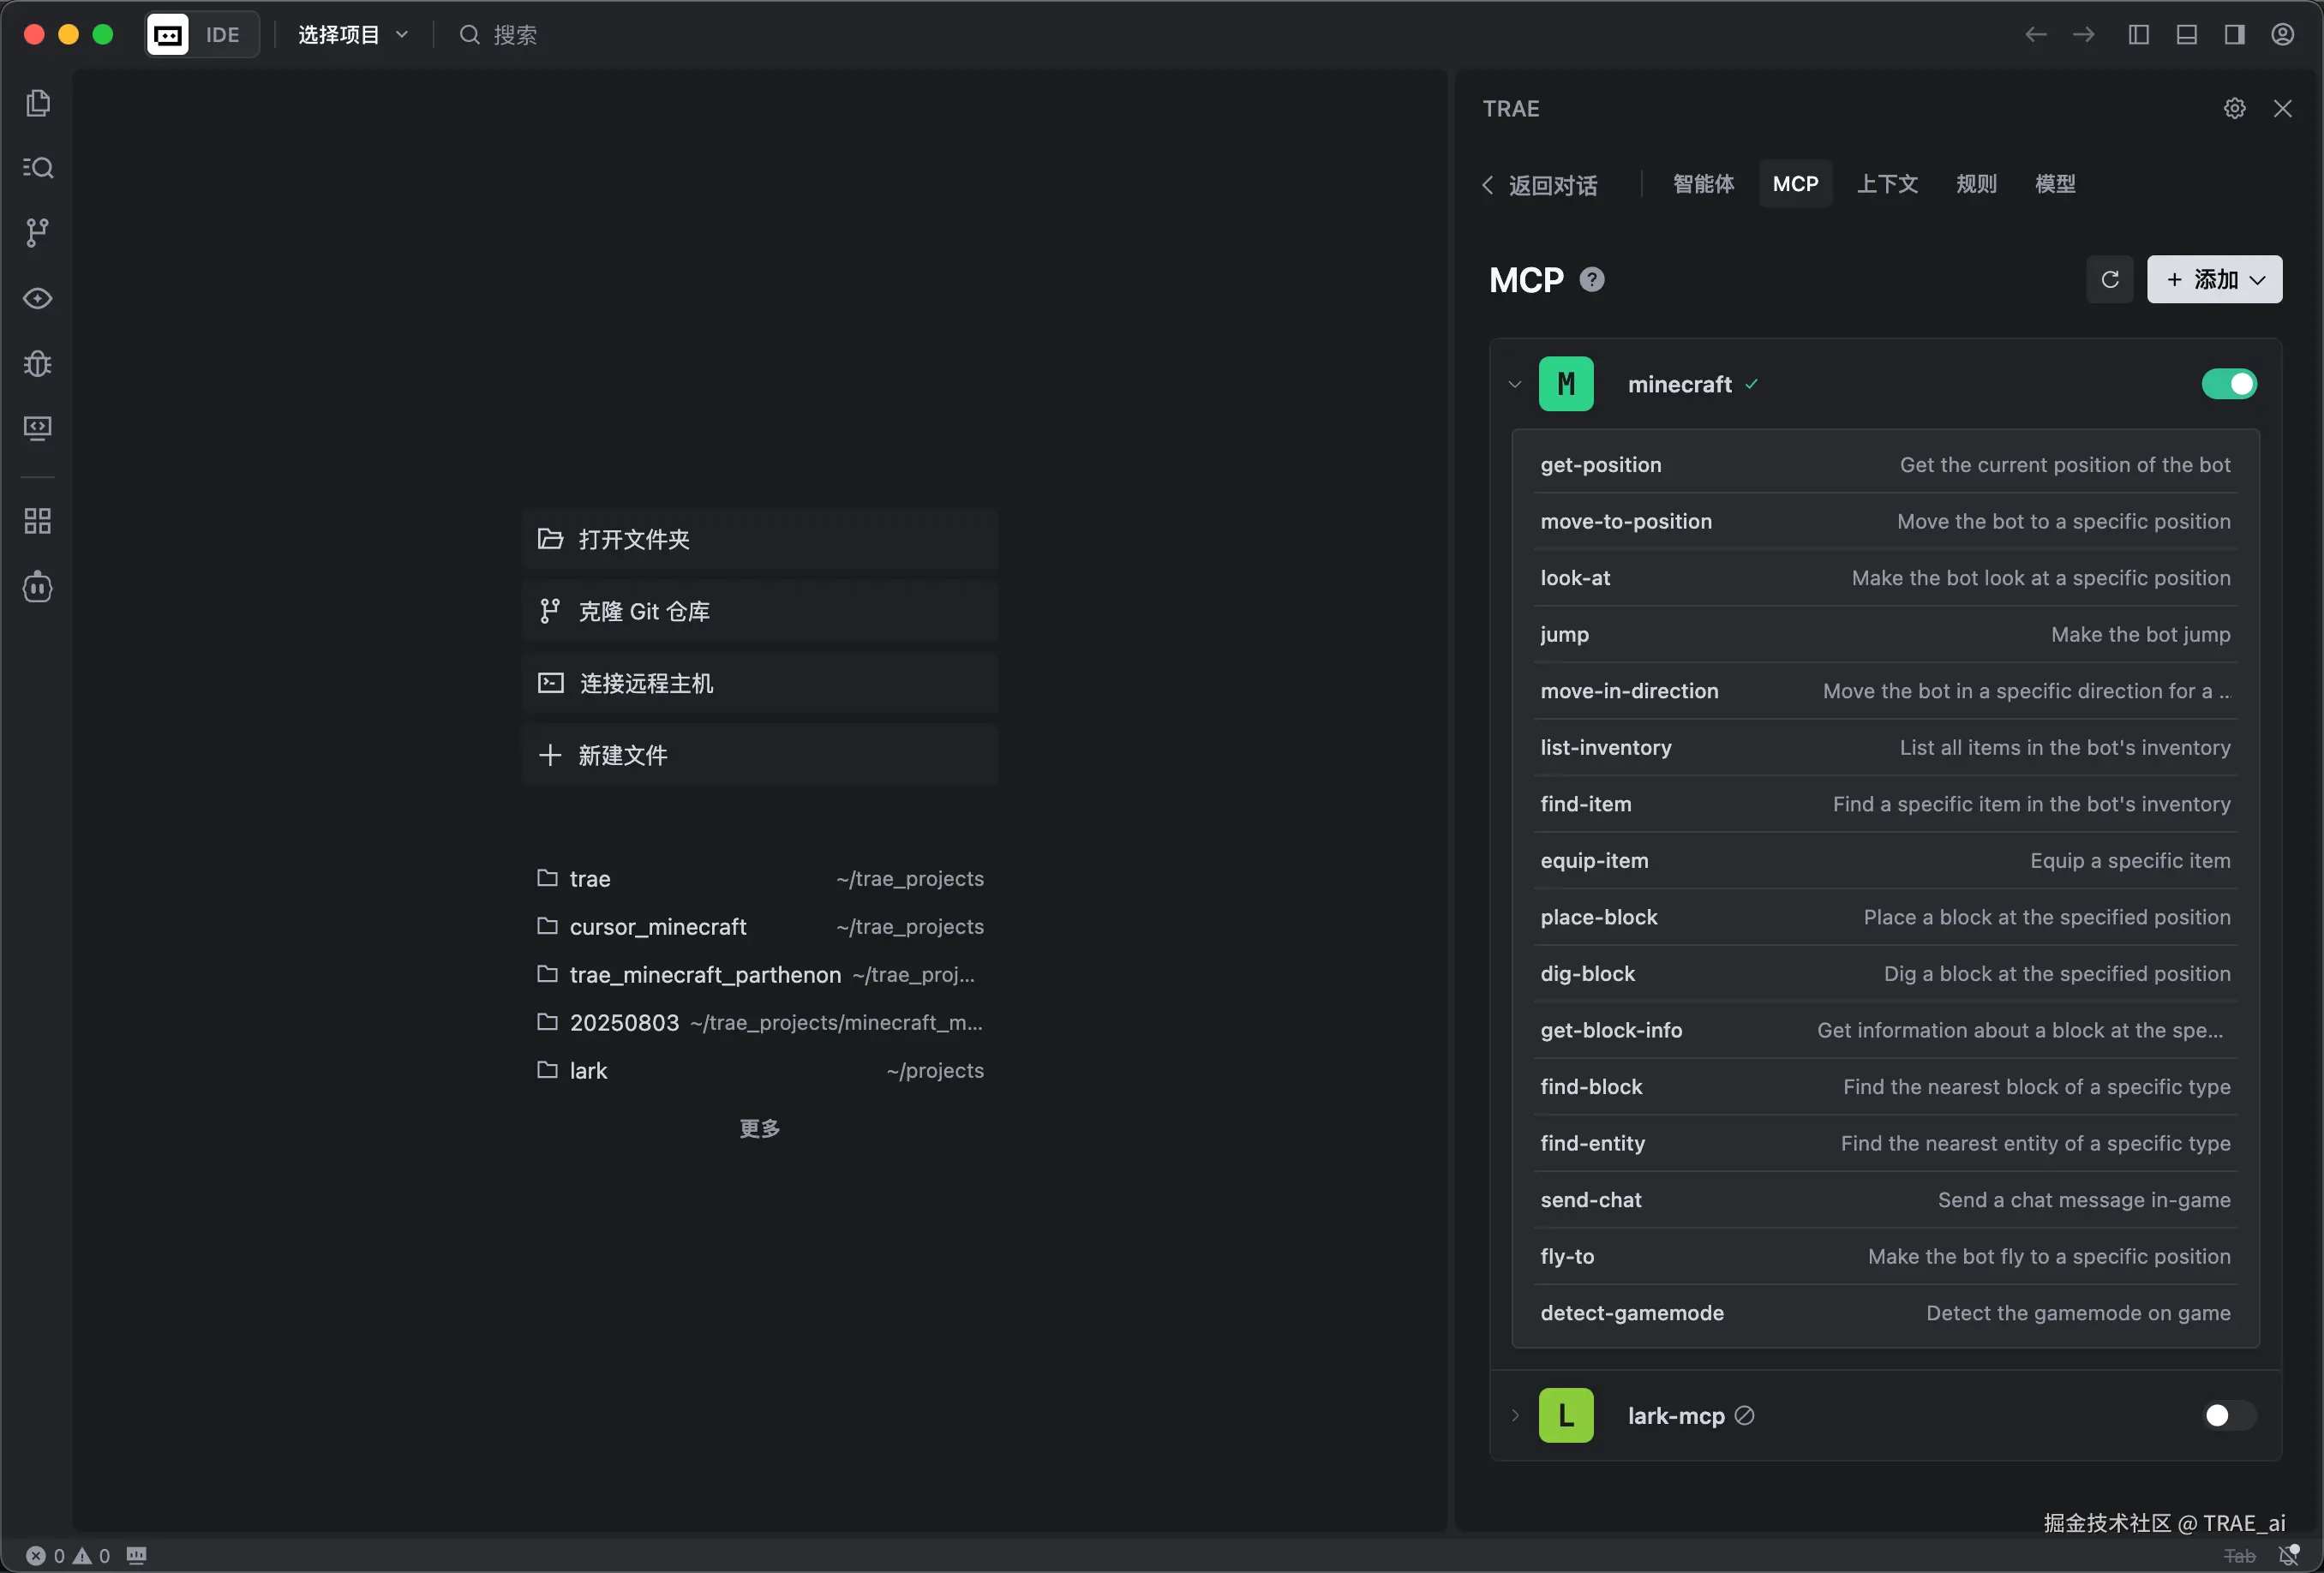The width and height of the screenshot is (2324, 1573).
Task: Open the debug bug icon in sidebar
Action: click(38, 363)
